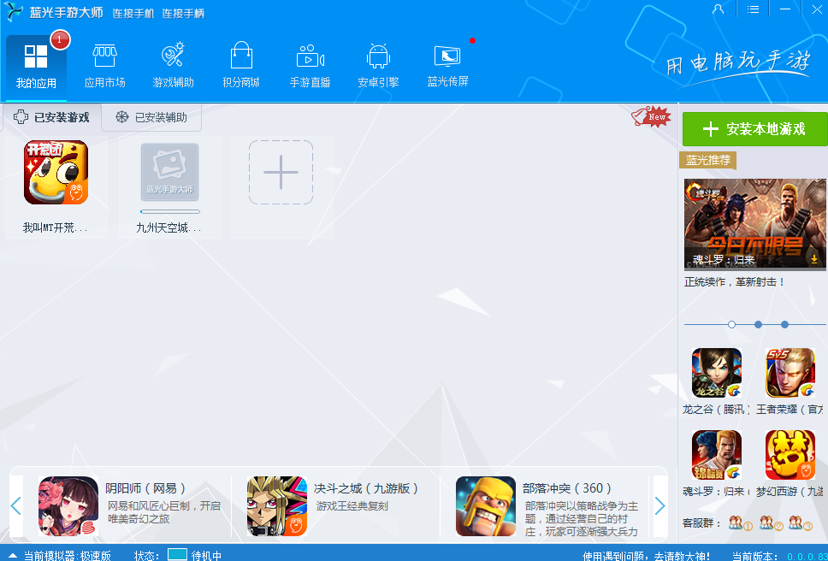828x561 pixels.
Task: Open the 安卓引擎 Android engine section
Action: pyautogui.click(x=378, y=66)
